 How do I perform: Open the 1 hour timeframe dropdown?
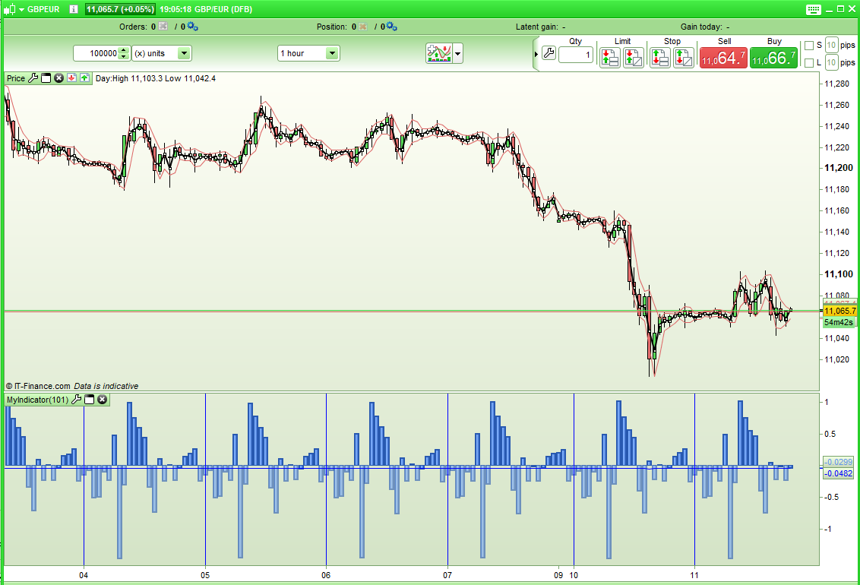coord(331,53)
